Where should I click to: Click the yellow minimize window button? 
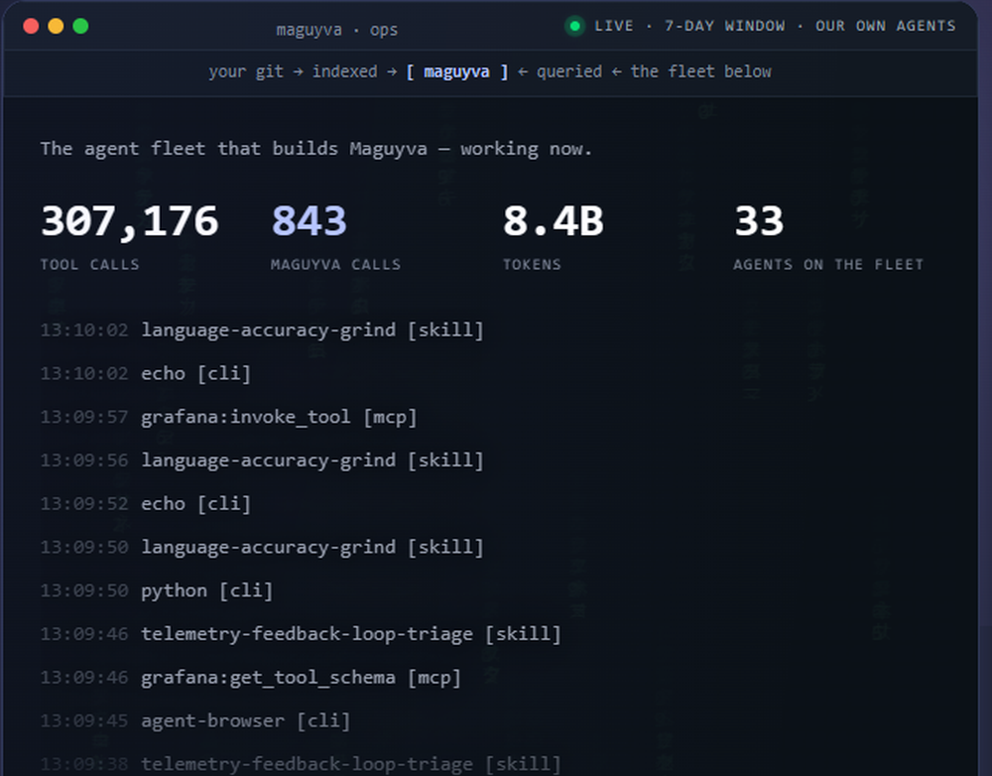coord(56,26)
